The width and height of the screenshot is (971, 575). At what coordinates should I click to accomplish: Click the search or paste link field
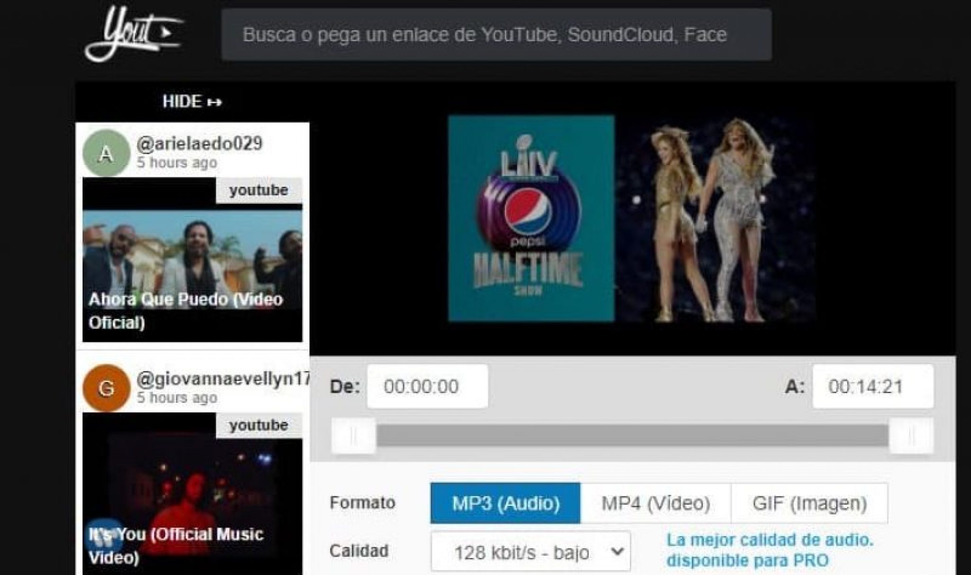tap(496, 35)
